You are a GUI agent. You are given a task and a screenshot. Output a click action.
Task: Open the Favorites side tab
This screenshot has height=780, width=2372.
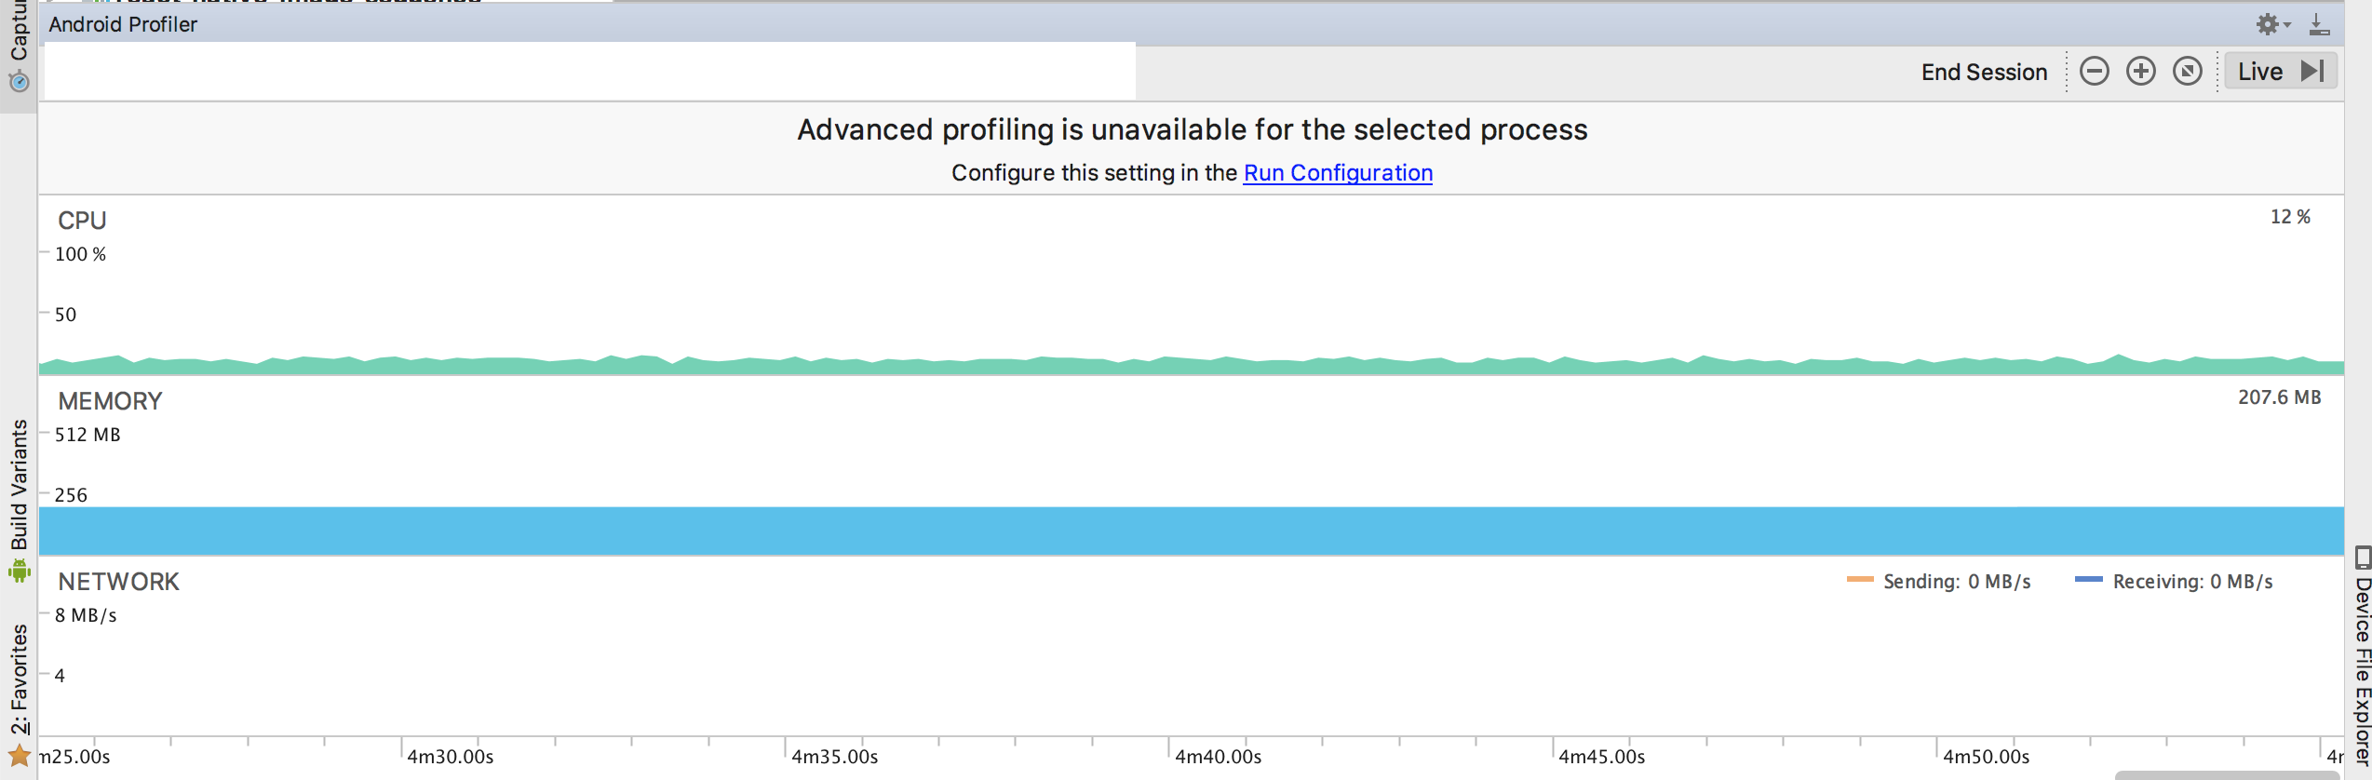coord(19,679)
